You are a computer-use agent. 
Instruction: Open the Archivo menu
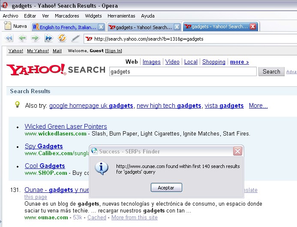pos(10,16)
